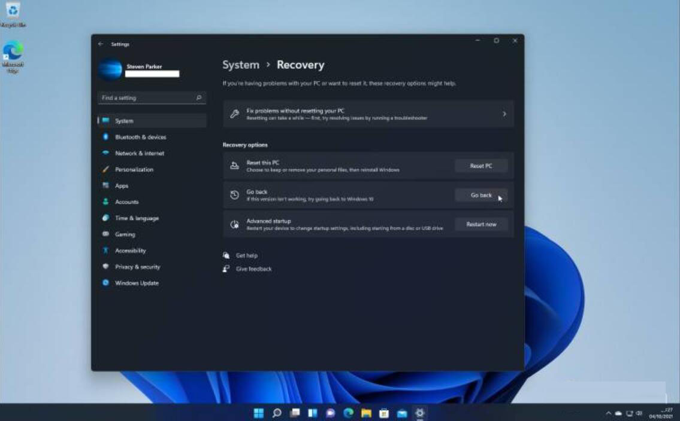The width and height of the screenshot is (680, 421).
Task: Click the Reset PC button
Action: 480,166
